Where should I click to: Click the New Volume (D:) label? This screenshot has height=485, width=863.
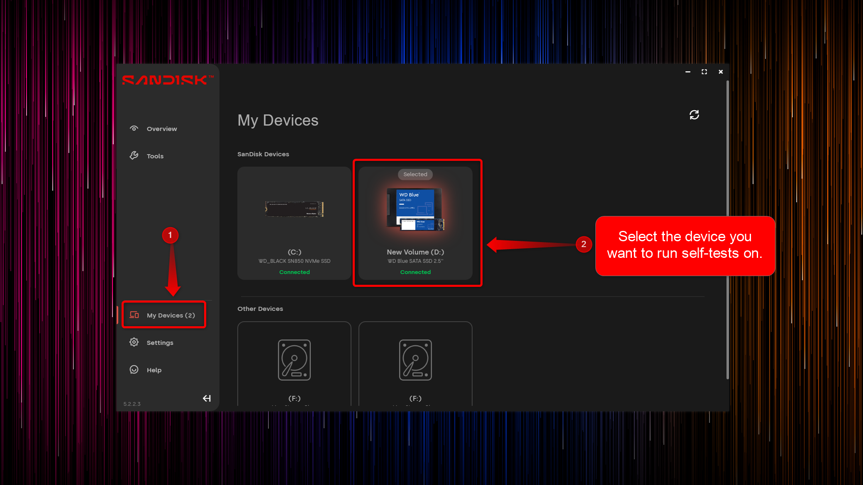(415, 252)
